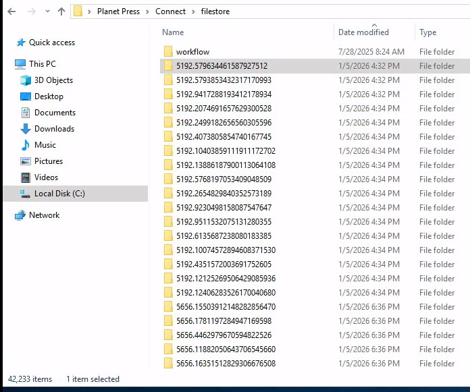This screenshot has width=470, height=392.
Task: Collapse the This PC tree node
Action: pyautogui.click(x=7, y=64)
